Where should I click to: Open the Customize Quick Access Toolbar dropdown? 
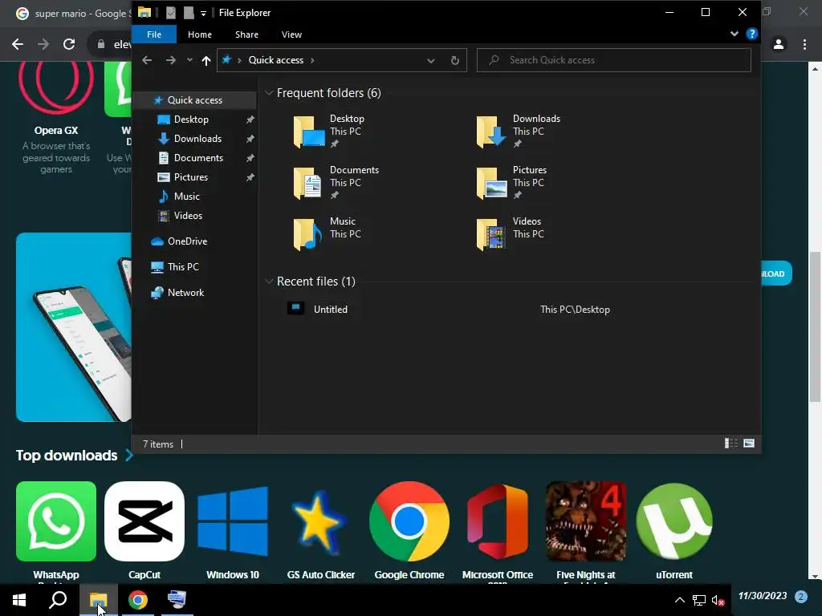click(x=203, y=13)
